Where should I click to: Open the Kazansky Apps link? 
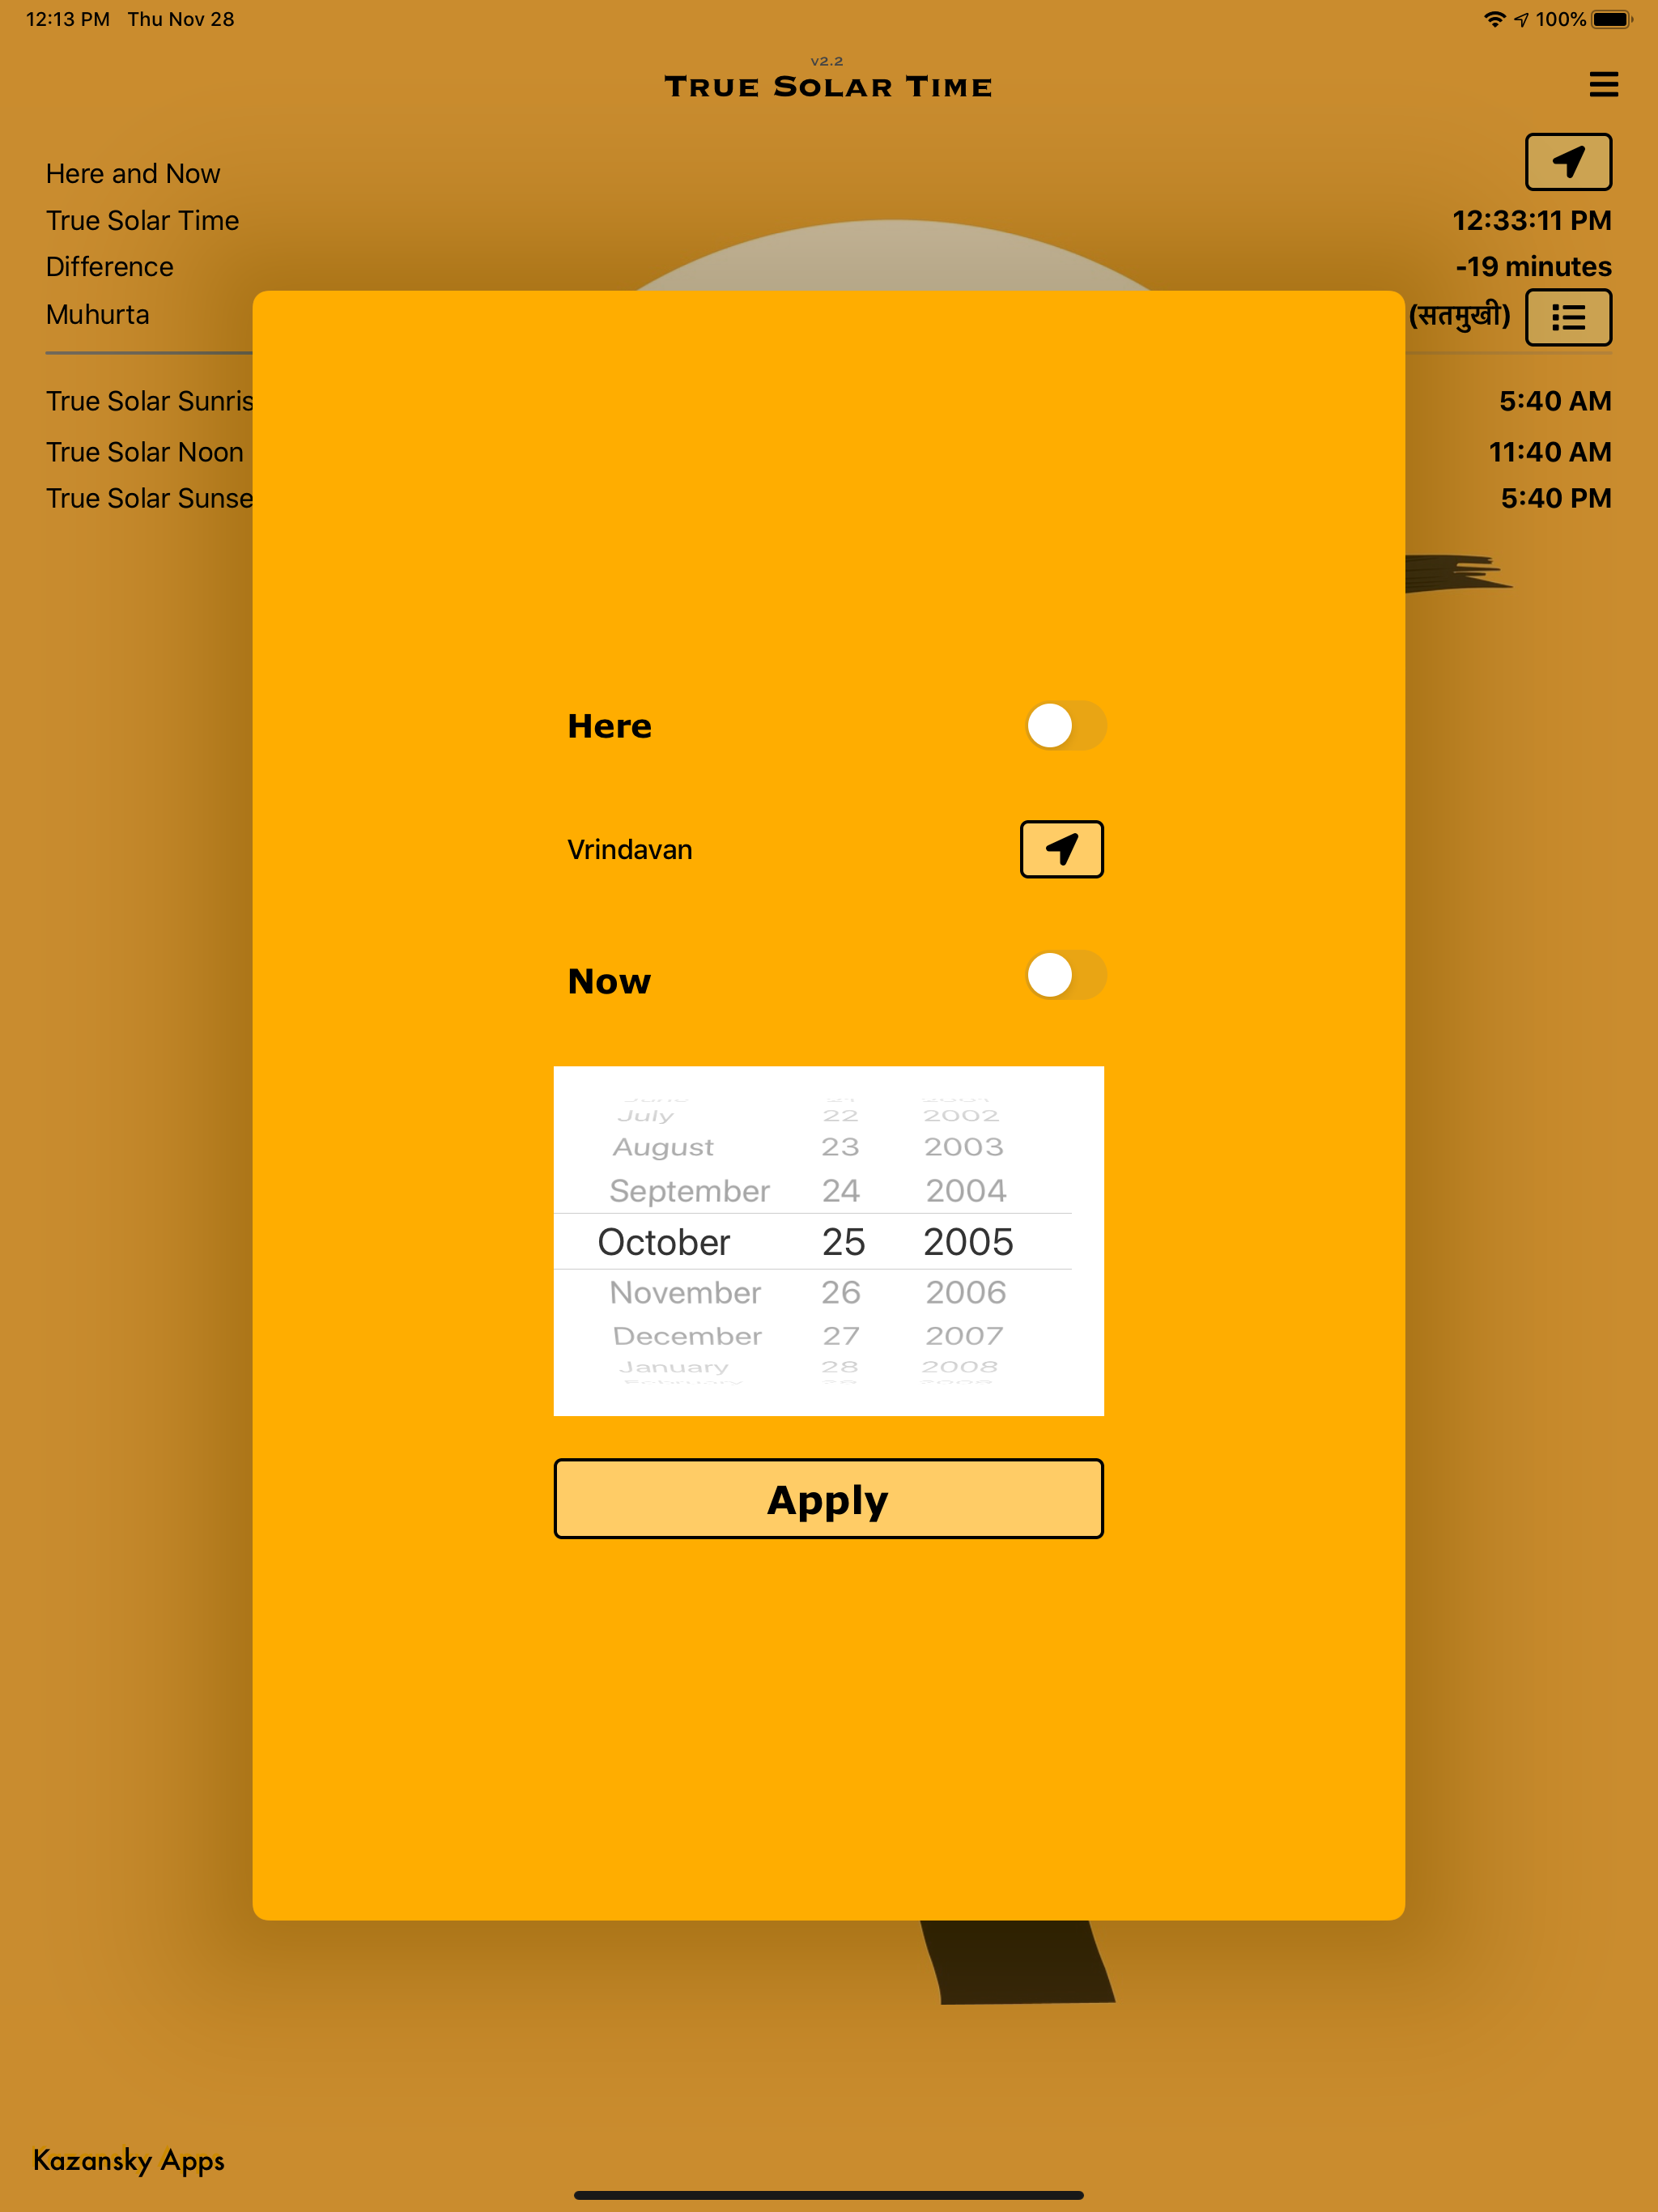coord(128,2161)
